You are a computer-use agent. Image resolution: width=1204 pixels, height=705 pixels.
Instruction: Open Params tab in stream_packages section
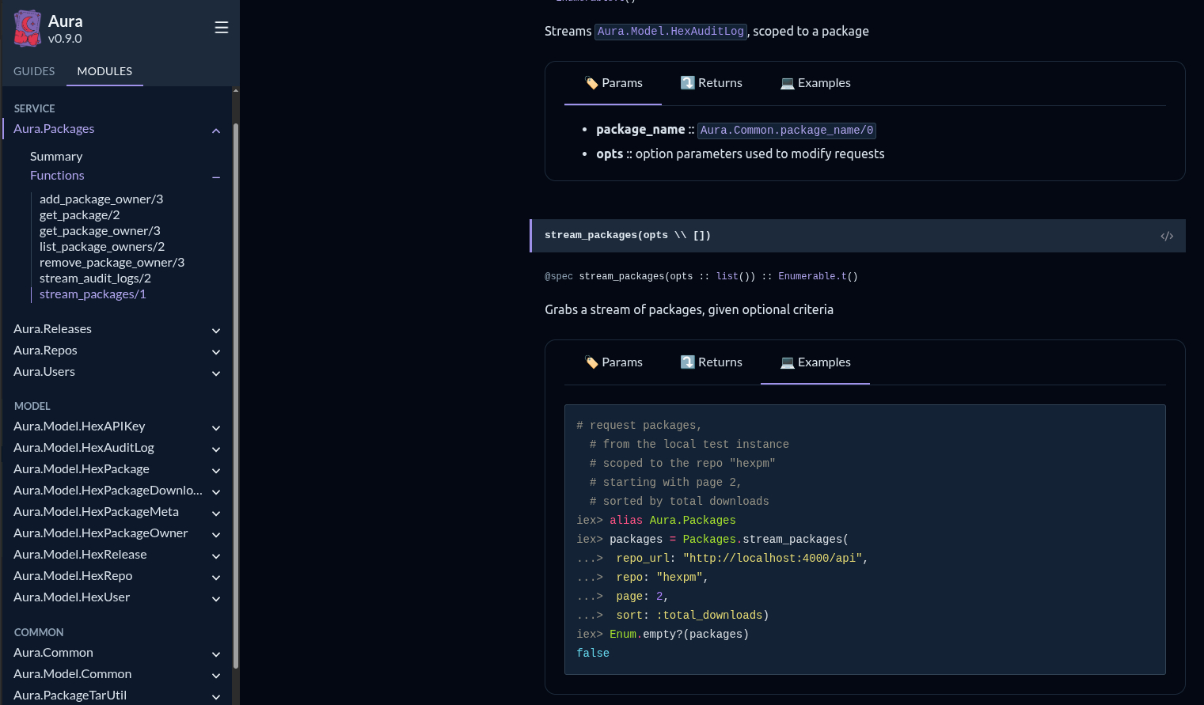coord(613,362)
